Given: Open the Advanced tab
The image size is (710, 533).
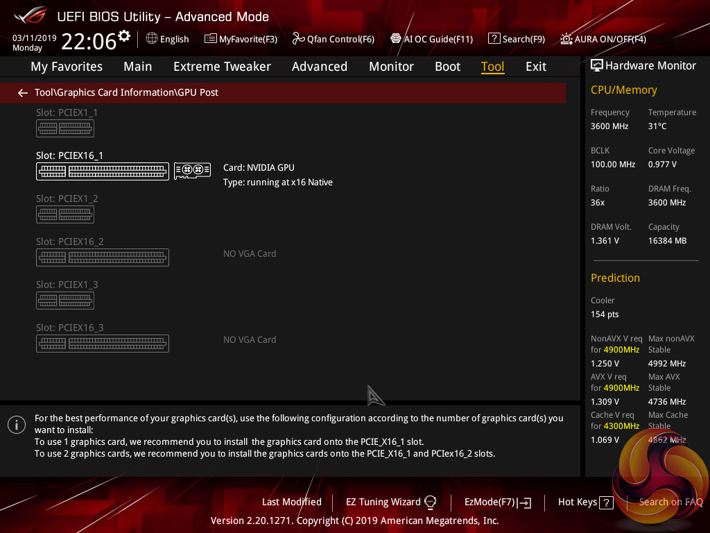Looking at the screenshot, I should pyautogui.click(x=319, y=67).
